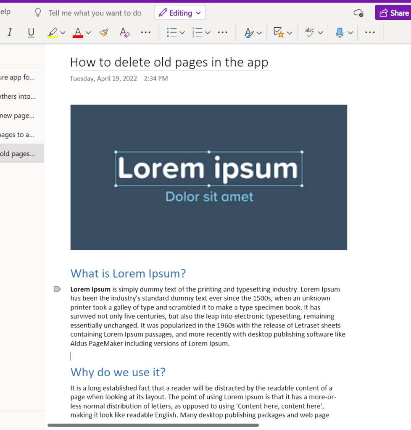Open ribbon overflow more options ellipsis
This screenshot has width=411, height=430.
[x=370, y=32]
